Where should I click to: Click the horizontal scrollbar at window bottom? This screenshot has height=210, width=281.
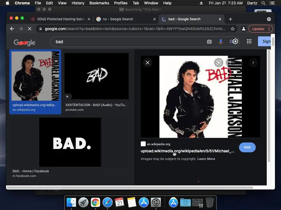[130, 188]
